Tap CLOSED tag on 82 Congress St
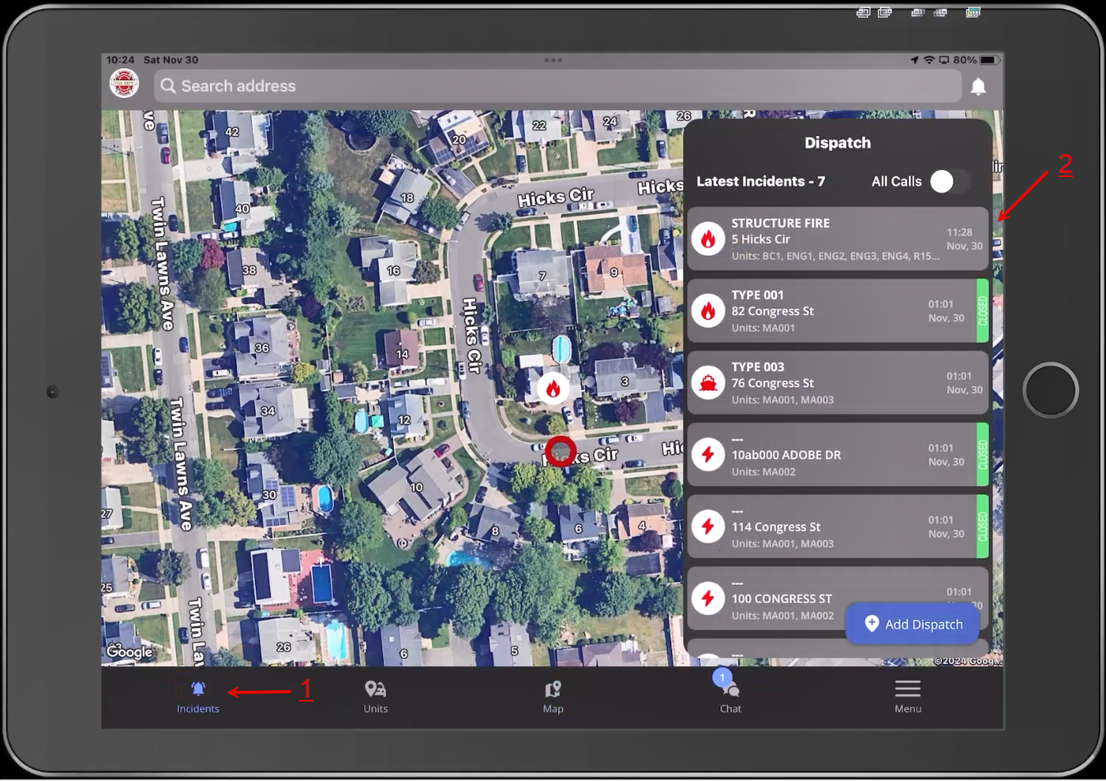 pyautogui.click(x=982, y=311)
